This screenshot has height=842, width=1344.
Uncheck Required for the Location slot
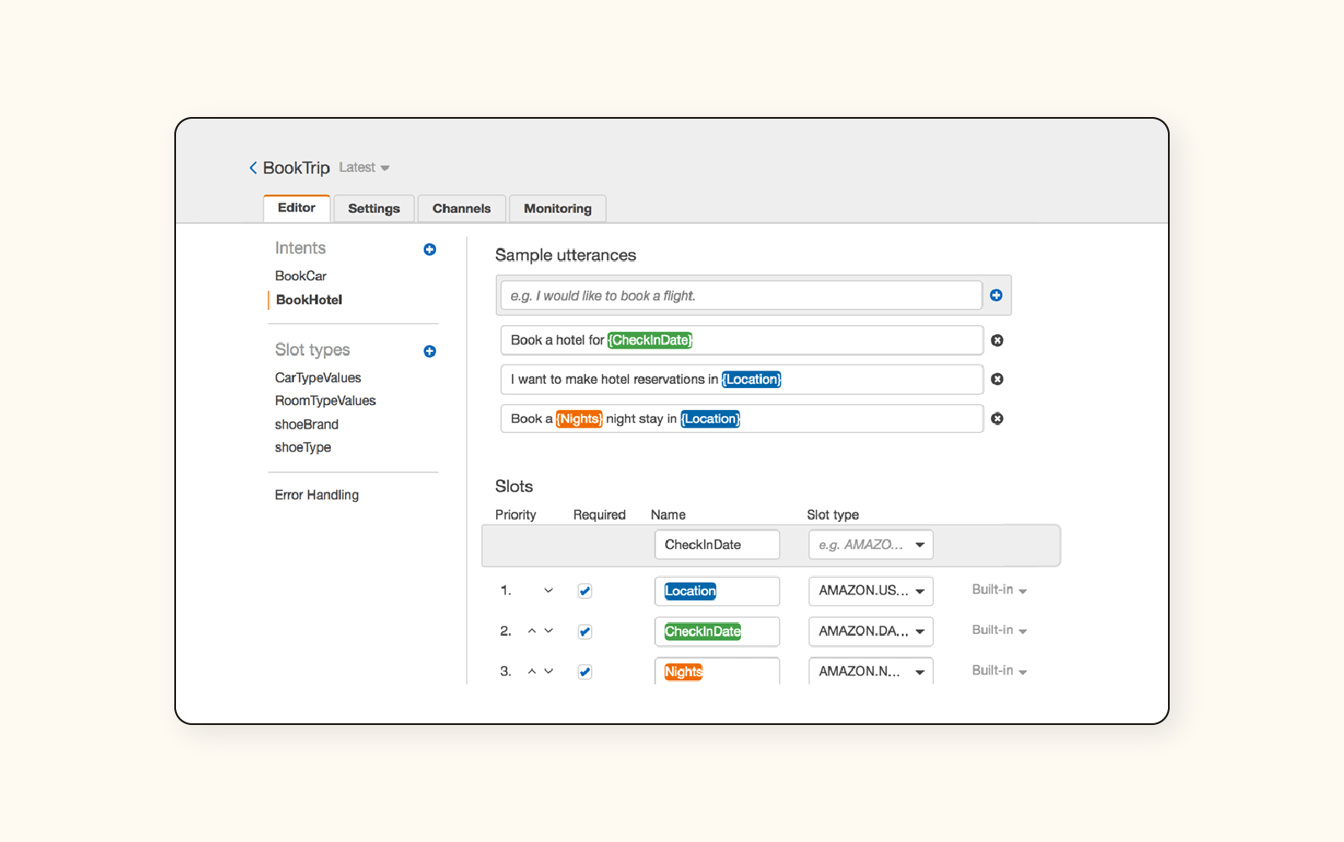584,591
